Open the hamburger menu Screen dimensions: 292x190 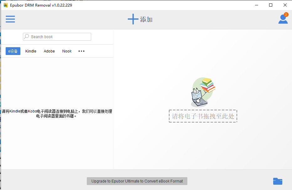click(10, 19)
